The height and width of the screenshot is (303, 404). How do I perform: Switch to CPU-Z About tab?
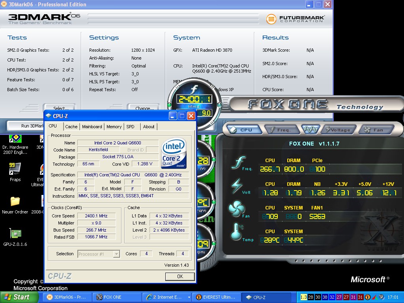point(149,127)
